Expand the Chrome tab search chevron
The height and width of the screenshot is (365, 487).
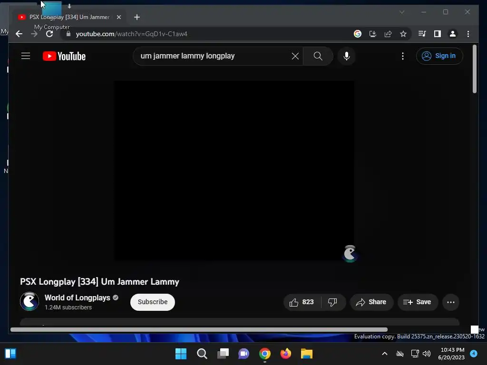point(401,12)
